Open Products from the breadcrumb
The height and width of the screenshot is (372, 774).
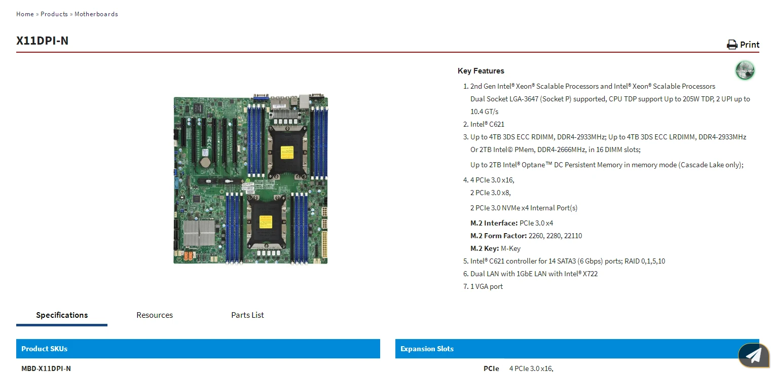54,14
